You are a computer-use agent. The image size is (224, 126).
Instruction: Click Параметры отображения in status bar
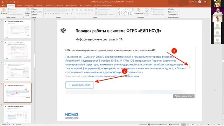tap(157, 125)
